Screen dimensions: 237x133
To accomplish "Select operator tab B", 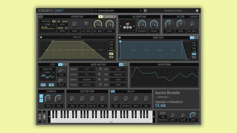I will pyautogui.click(x=105, y=17).
